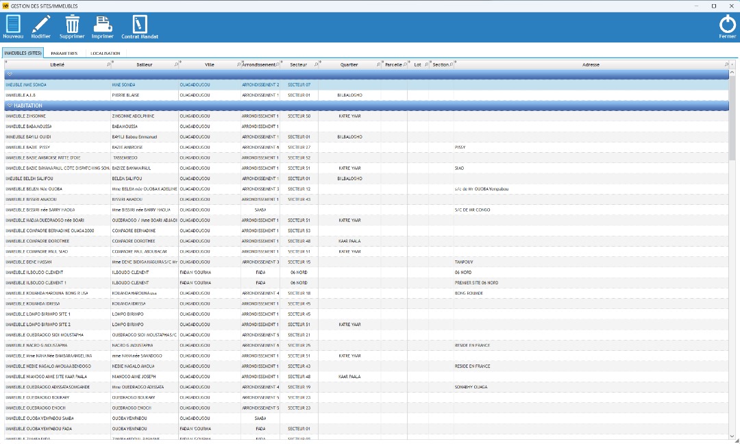Screen dimensions: 740x444
Task: Collapse the HABITATION group
Action: click(10, 106)
